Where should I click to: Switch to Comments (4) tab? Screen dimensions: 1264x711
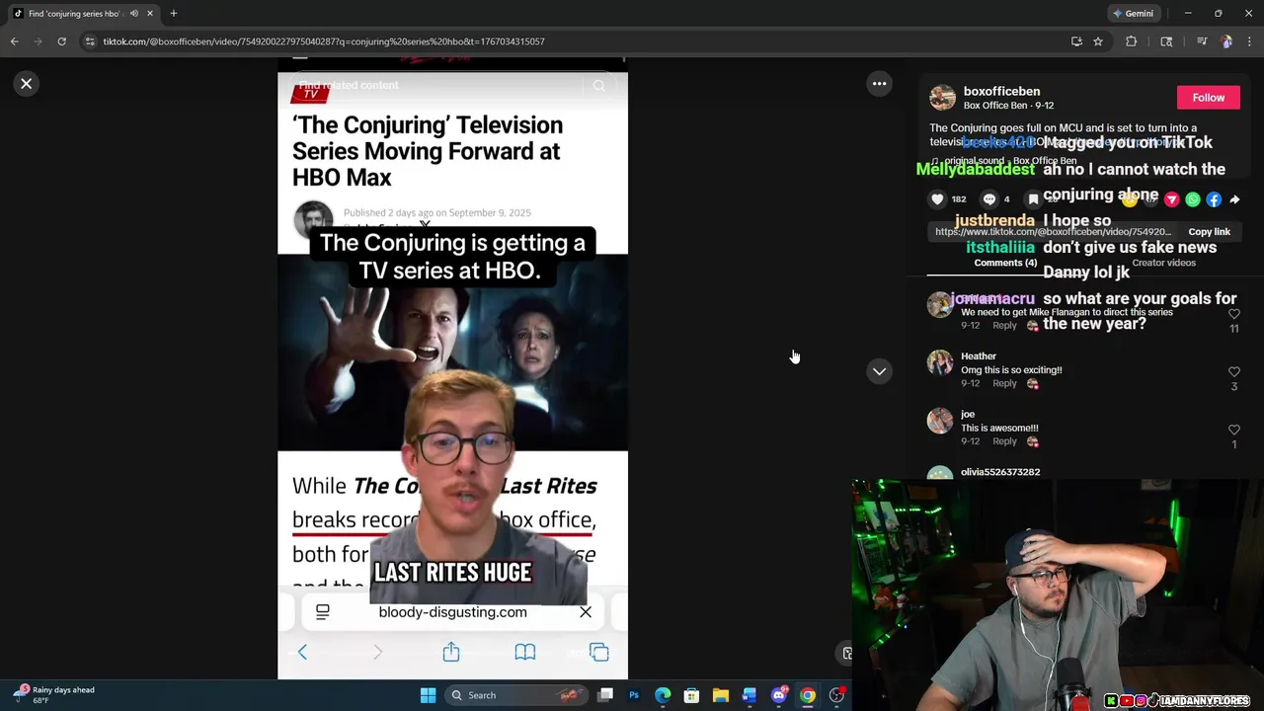coord(1005,263)
